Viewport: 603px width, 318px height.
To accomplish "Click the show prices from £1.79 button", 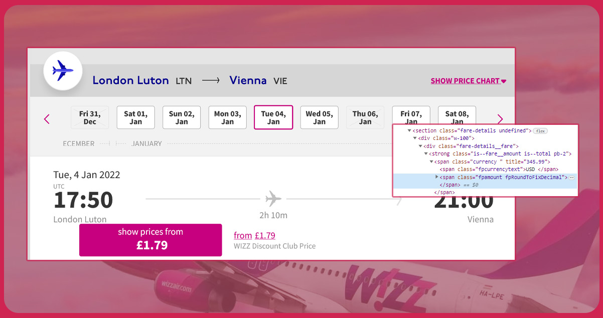I will (150, 240).
